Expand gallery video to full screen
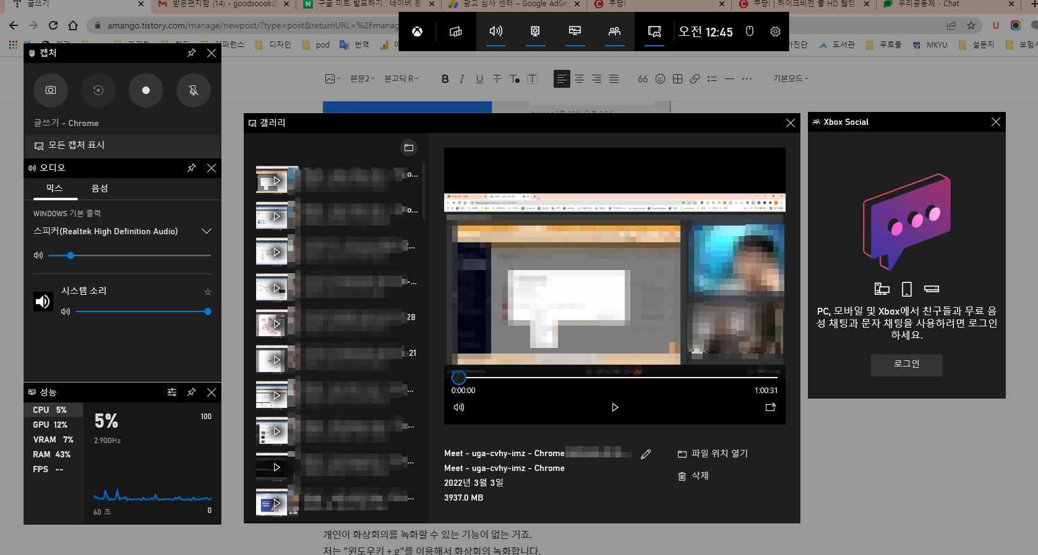The height and width of the screenshot is (555, 1038). tap(771, 407)
